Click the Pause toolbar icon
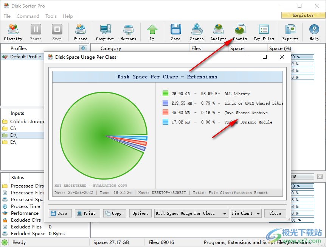The width and height of the screenshot is (326, 247). point(36,32)
